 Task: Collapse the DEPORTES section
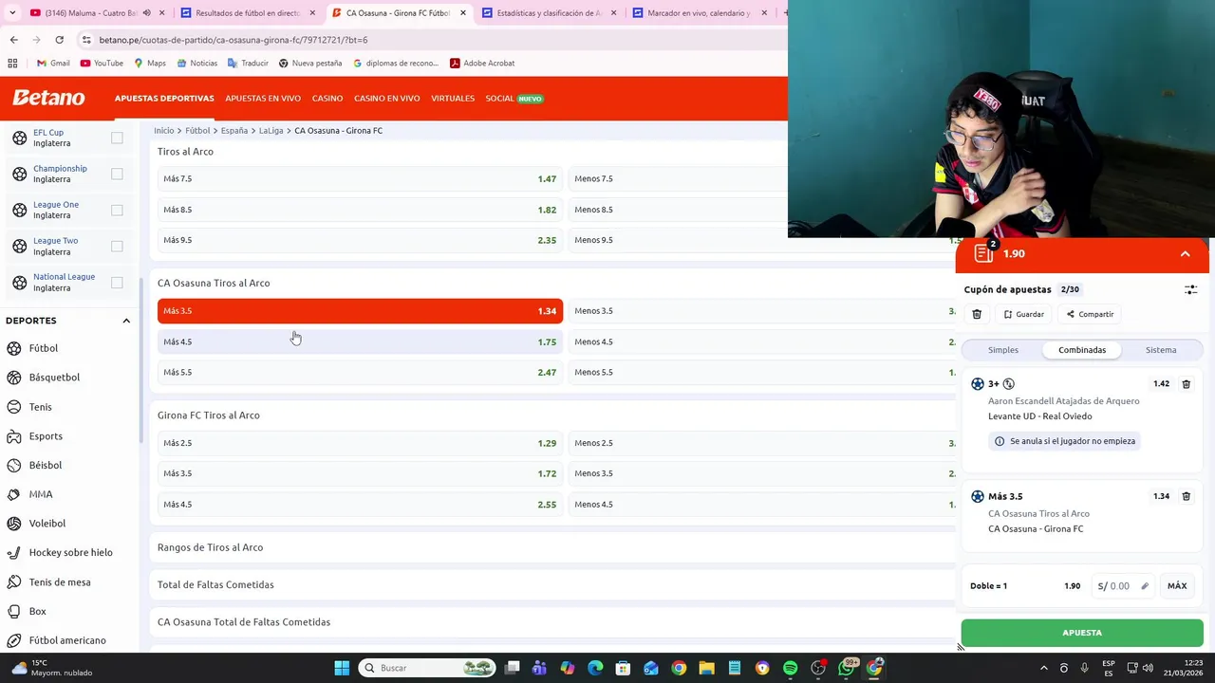coord(126,321)
